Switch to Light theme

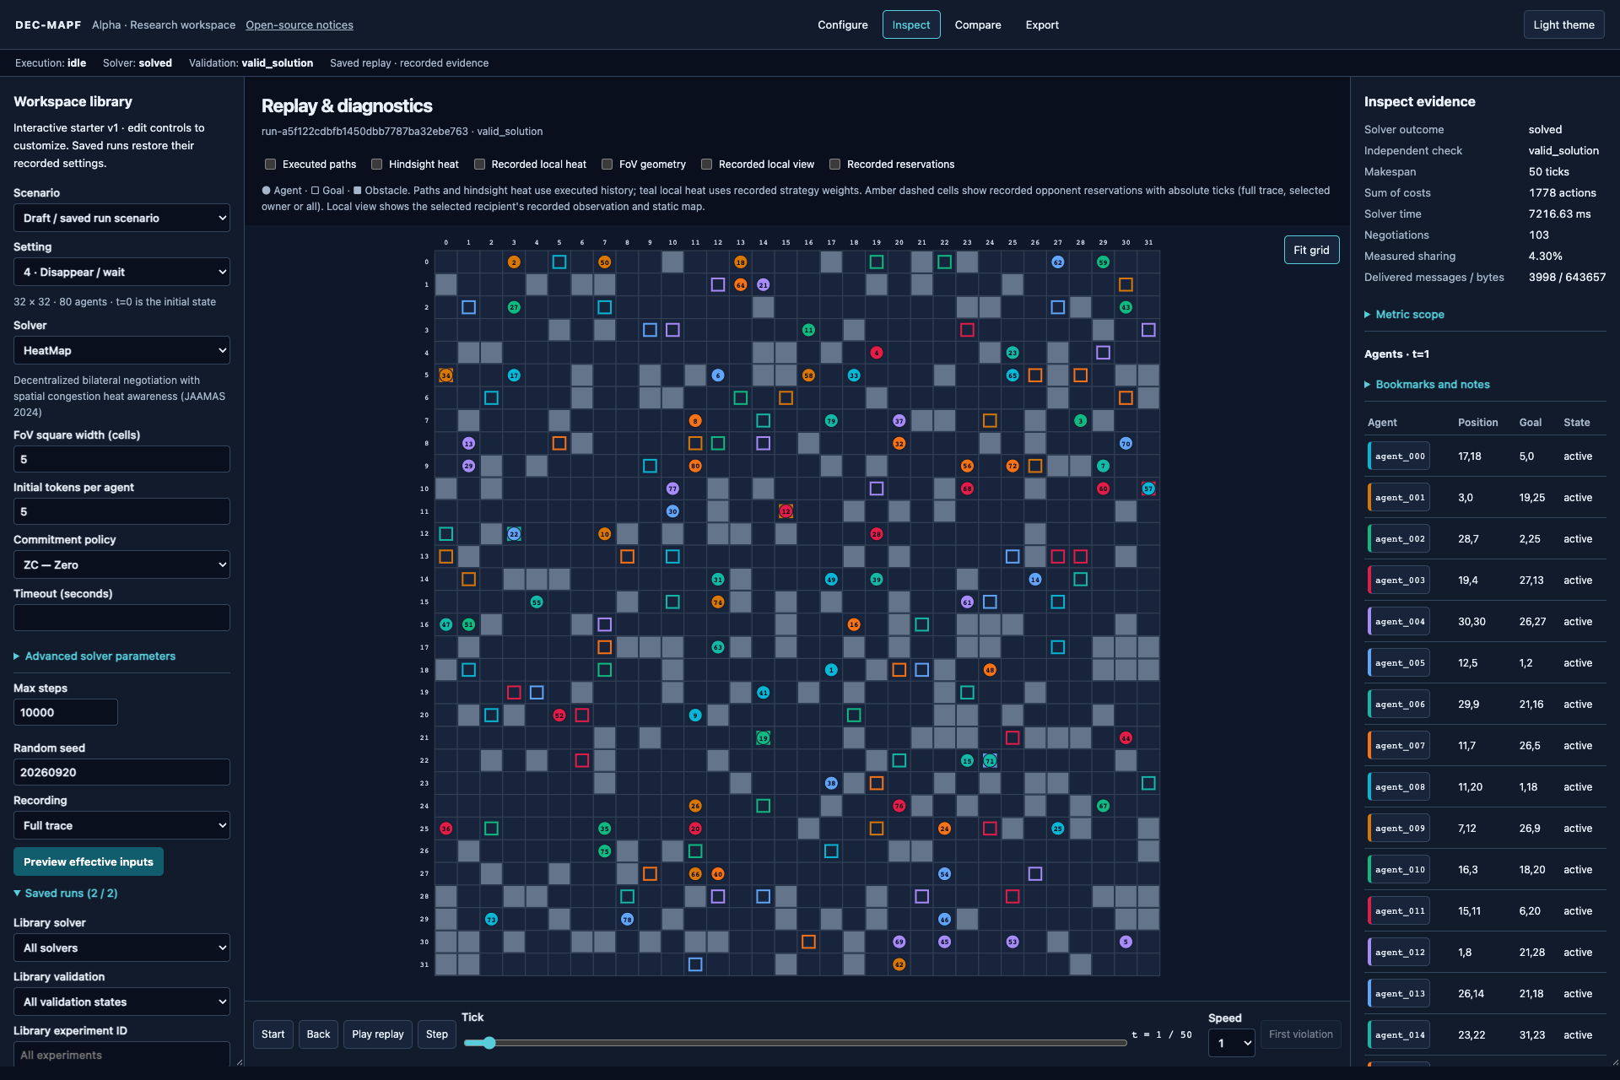tap(1563, 24)
